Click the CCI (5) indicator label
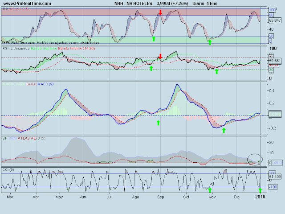This screenshot has width=285, height=214. 8,169
